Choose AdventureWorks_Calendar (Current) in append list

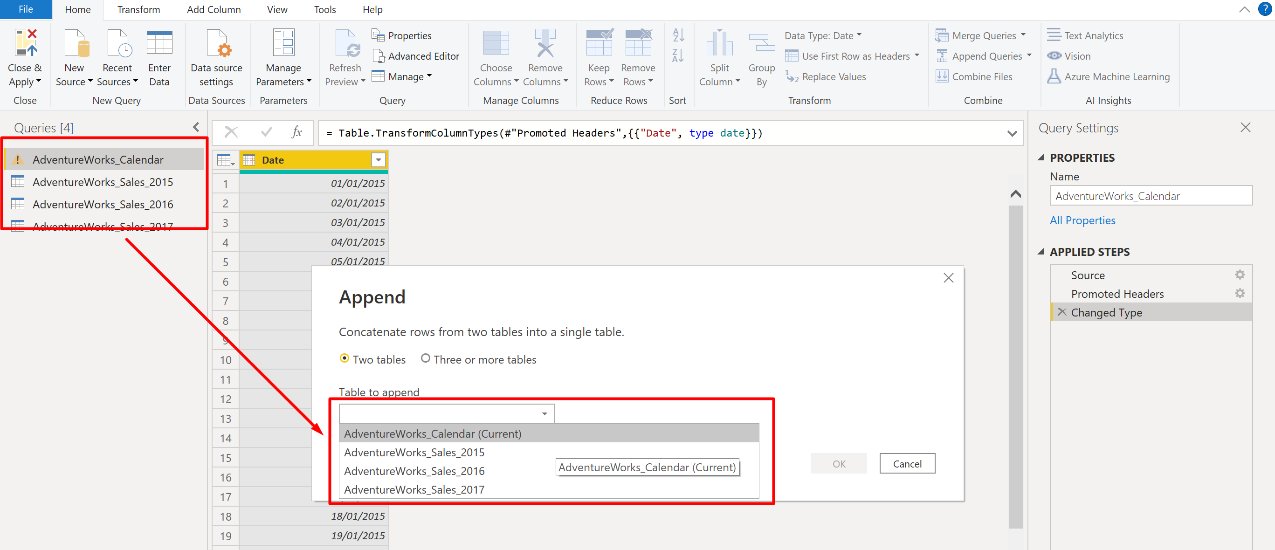[x=549, y=433]
